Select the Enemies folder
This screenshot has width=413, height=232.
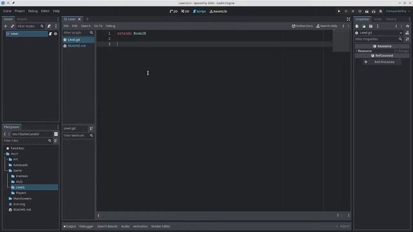21,176
